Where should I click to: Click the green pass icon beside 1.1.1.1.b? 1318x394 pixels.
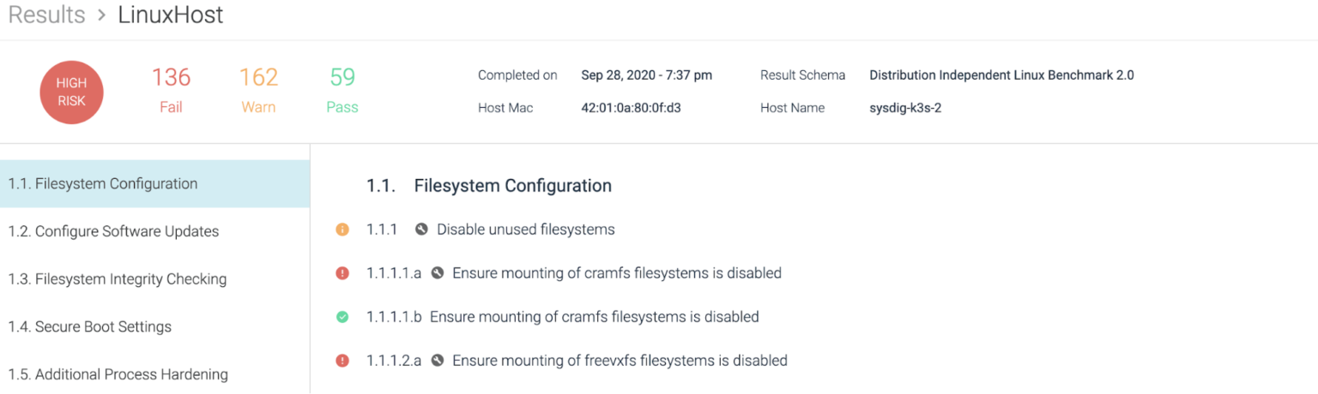[342, 317]
